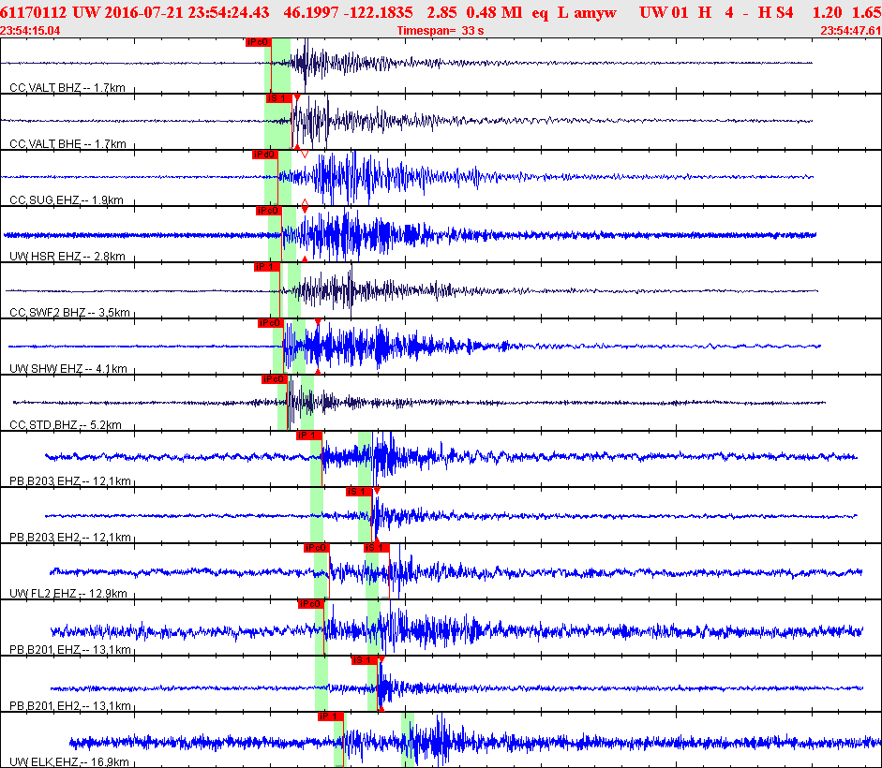Select the S pick flag on UW.FL2.EHZ trace

[x=377, y=548]
